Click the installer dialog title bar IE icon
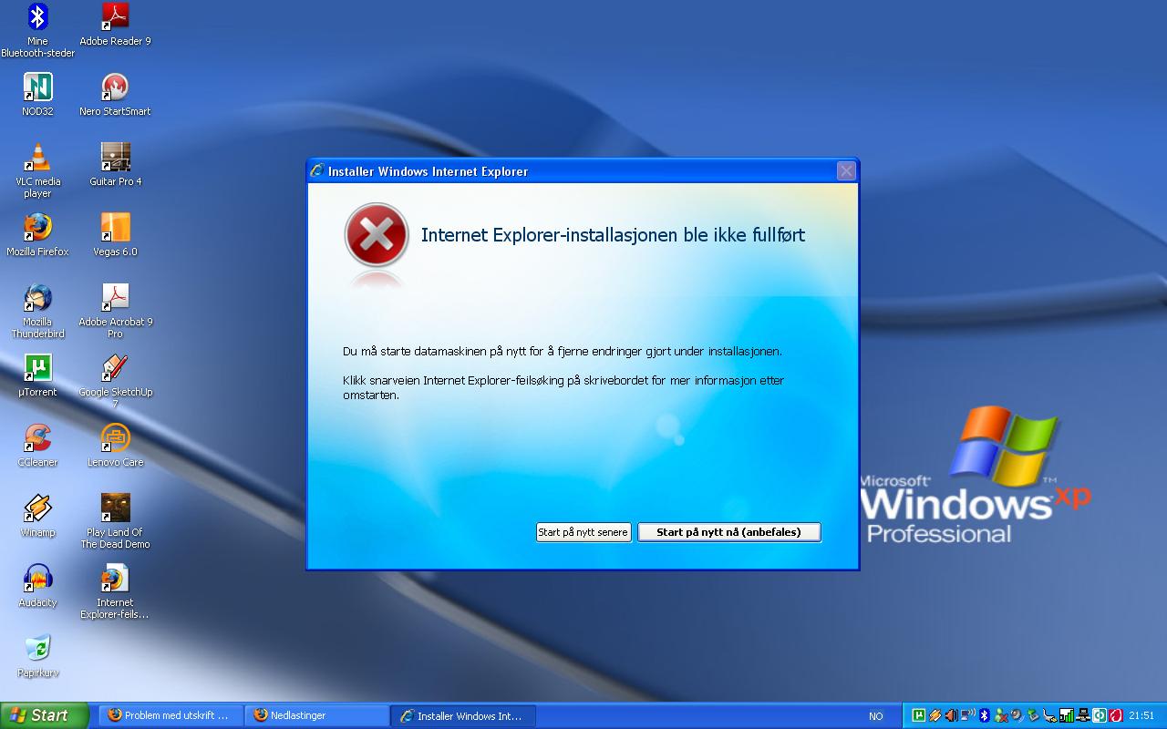Viewport: 1167px width, 729px height. click(317, 170)
